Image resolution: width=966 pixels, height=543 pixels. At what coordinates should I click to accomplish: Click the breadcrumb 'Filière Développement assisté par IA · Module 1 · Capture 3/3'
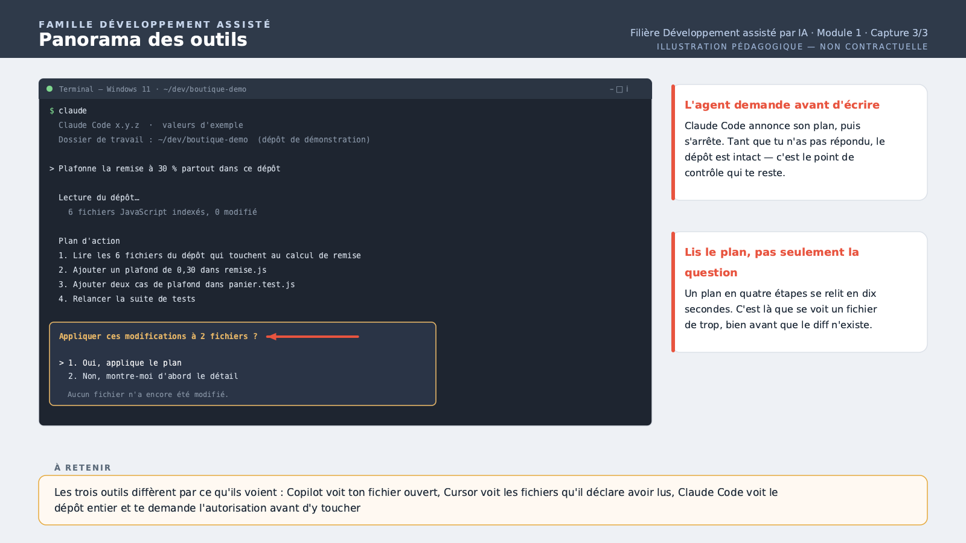[779, 33]
